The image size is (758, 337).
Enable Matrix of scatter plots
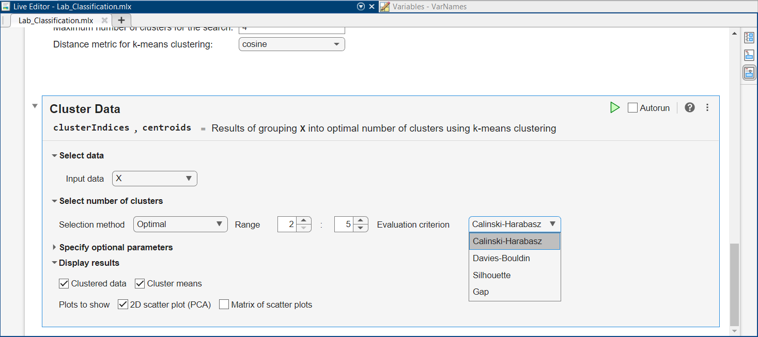click(x=224, y=304)
